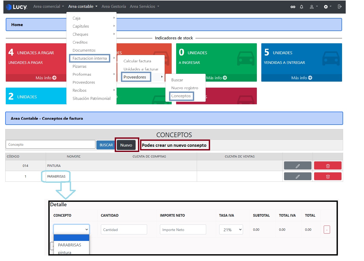Open the notifications bell icon
The image size is (364, 261).
point(302,7)
